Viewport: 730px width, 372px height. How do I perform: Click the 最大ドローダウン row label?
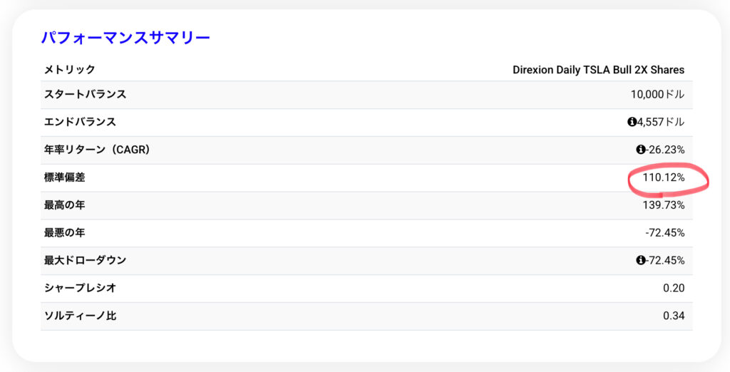86,260
